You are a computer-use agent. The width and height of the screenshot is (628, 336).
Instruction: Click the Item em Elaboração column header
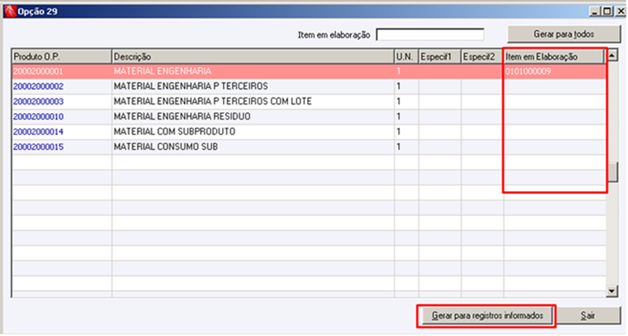(554, 57)
